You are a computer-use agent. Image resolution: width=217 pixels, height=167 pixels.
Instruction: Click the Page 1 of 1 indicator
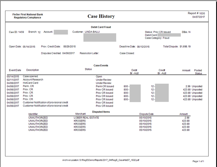pyautogui.click(x=198, y=161)
